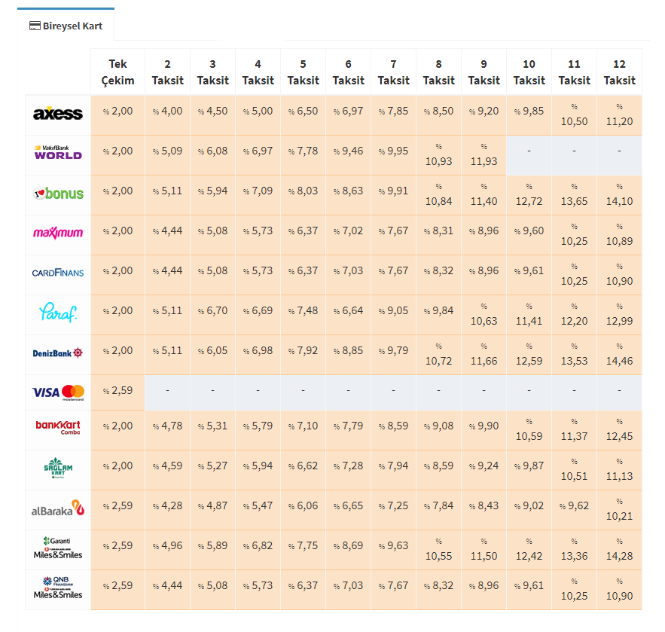Select the Bonus card logo

coord(58,194)
